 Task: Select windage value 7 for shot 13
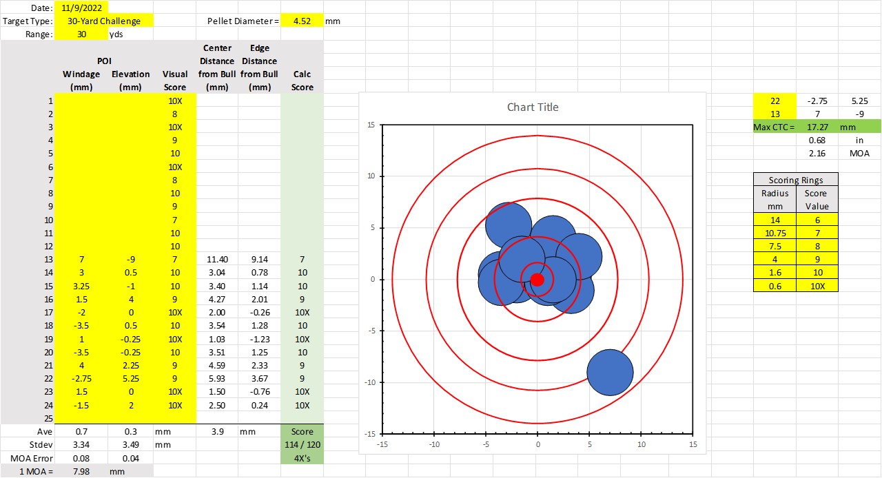click(81, 260)
